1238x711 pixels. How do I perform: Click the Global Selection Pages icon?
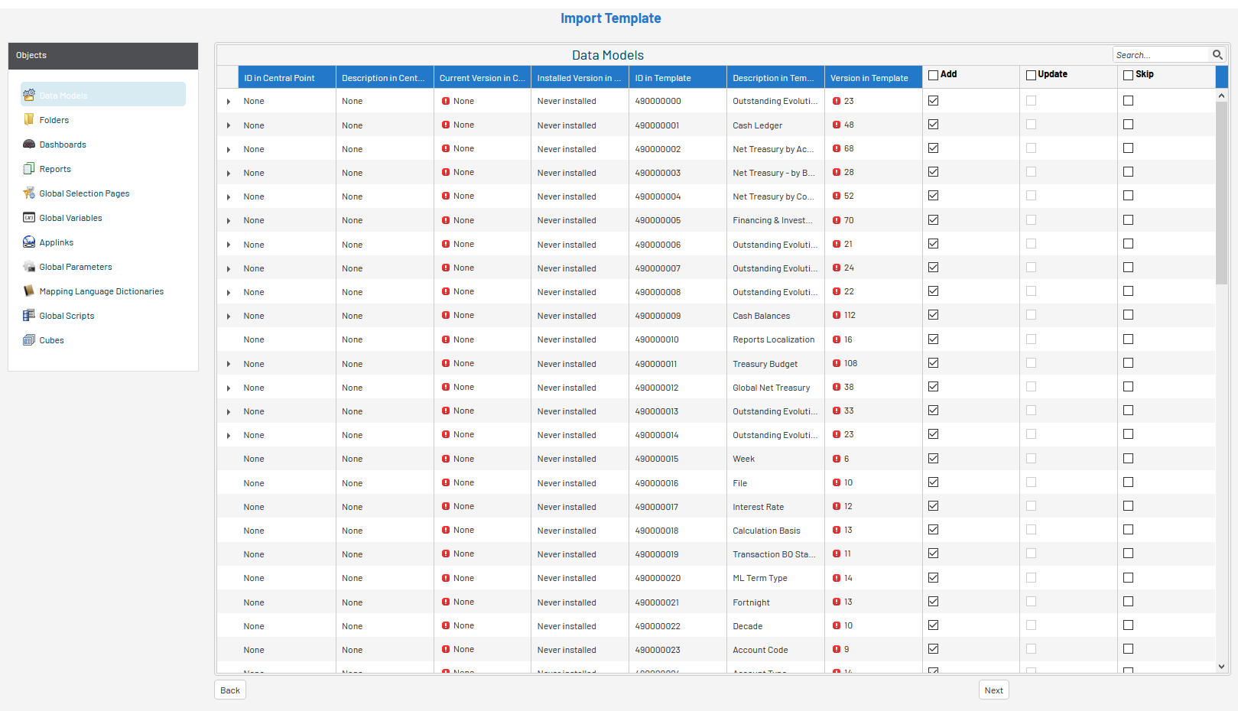pos(29,193)
